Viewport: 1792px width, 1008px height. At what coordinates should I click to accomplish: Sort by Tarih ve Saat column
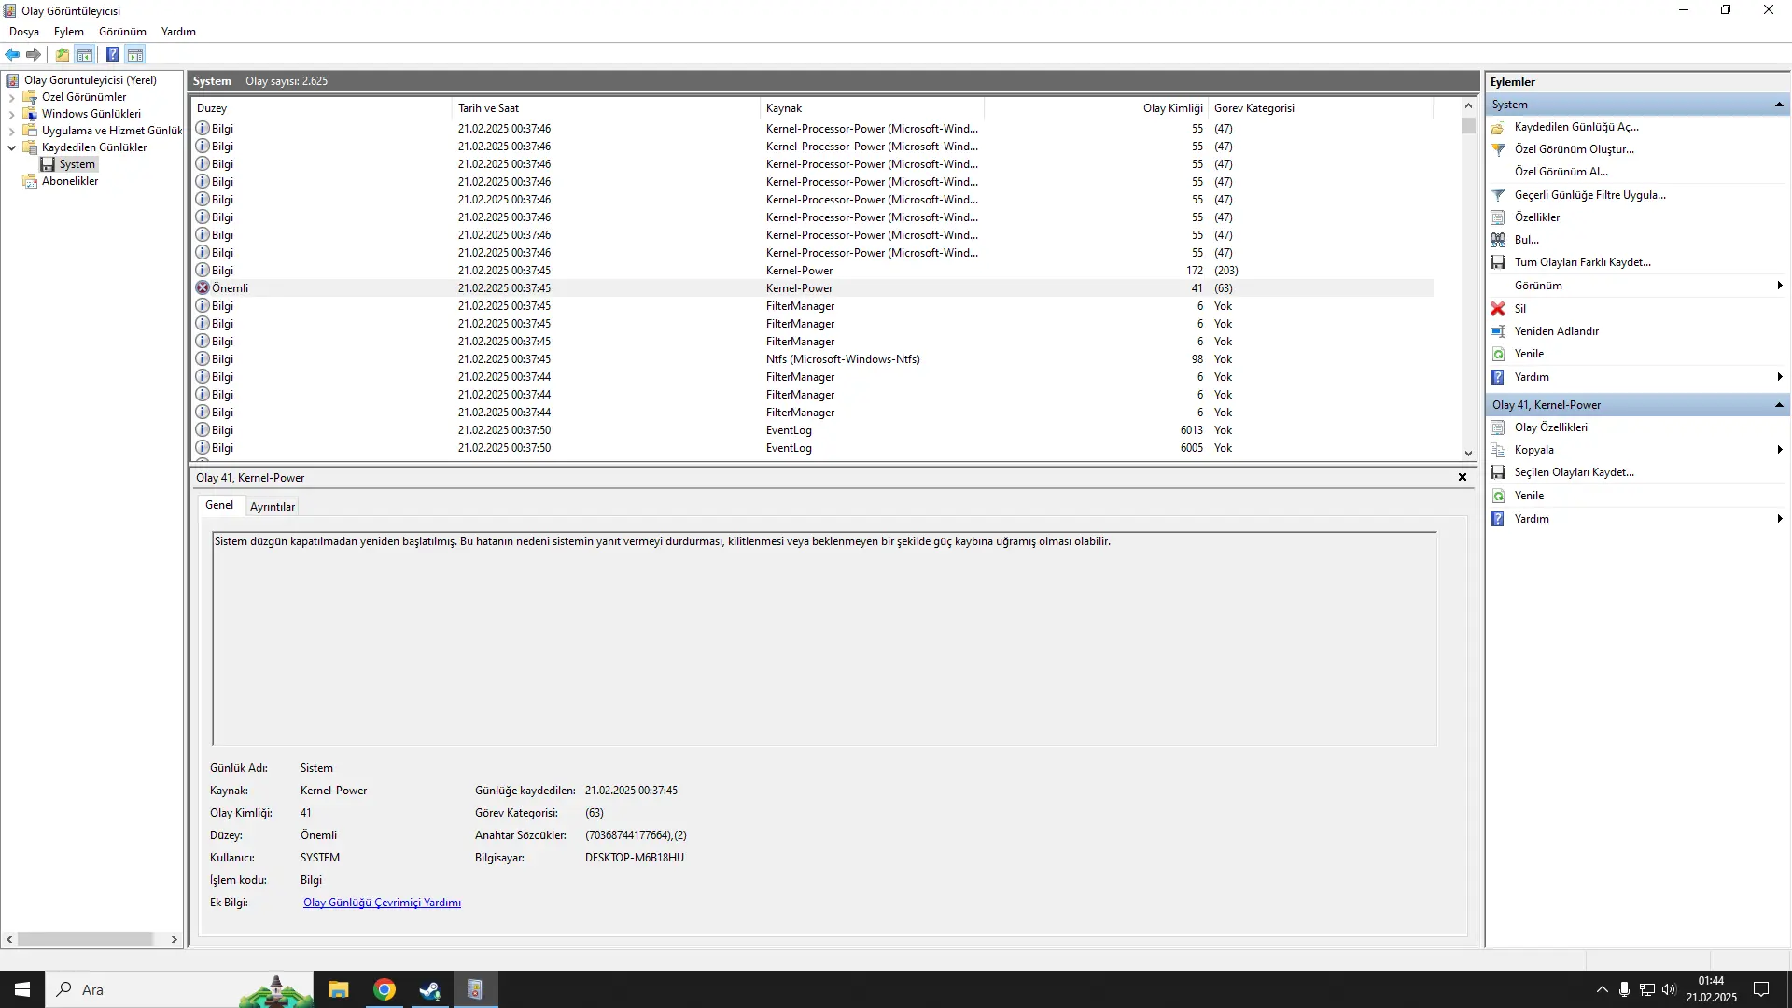[x=606, y=108]
